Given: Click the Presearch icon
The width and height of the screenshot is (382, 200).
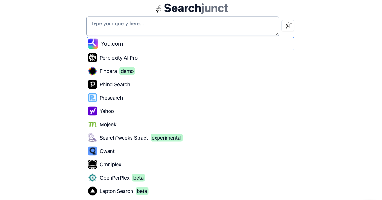Looking at the screenshot, I should (x=92, y=97).
